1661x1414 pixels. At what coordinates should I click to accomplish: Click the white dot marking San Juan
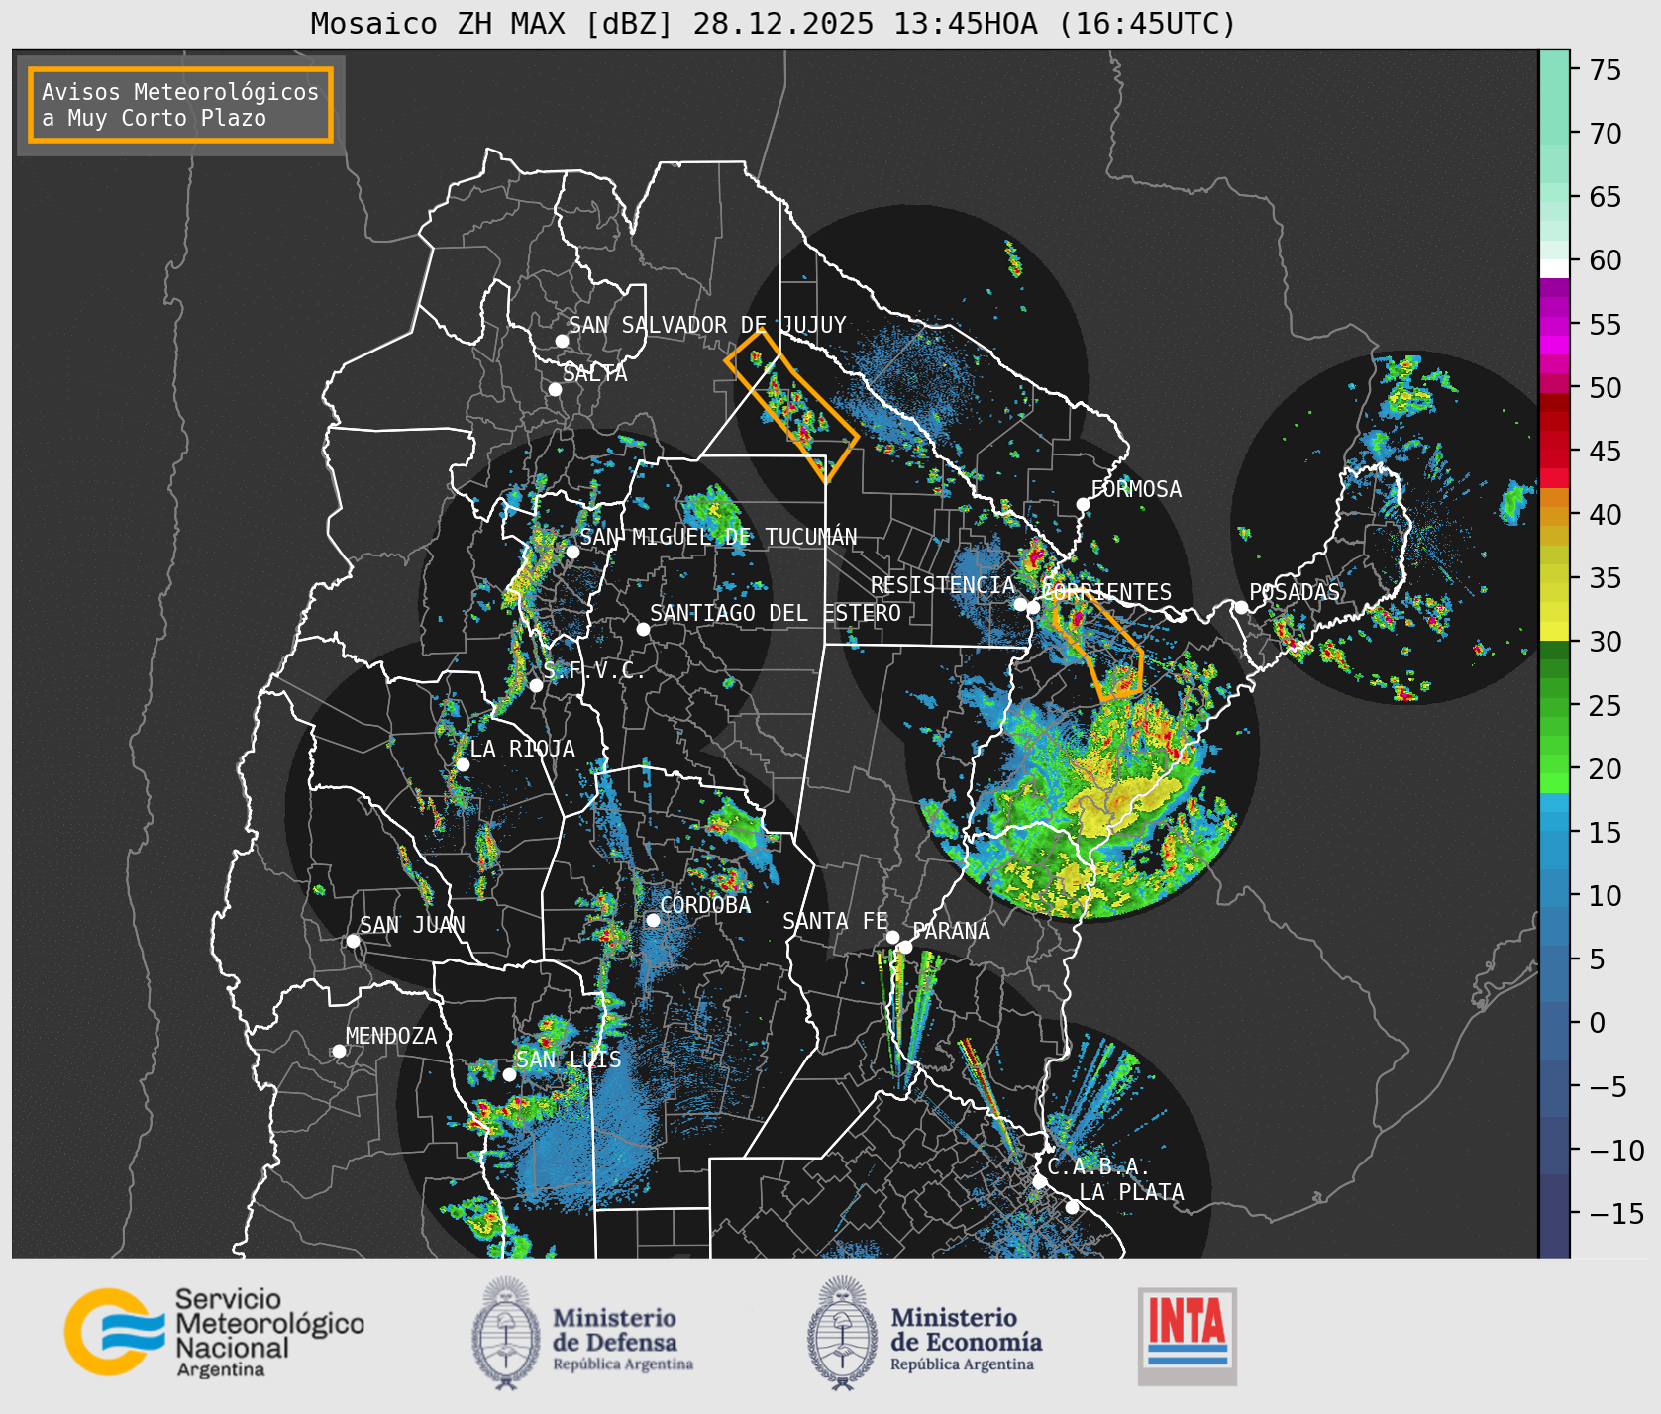[353, 941]
